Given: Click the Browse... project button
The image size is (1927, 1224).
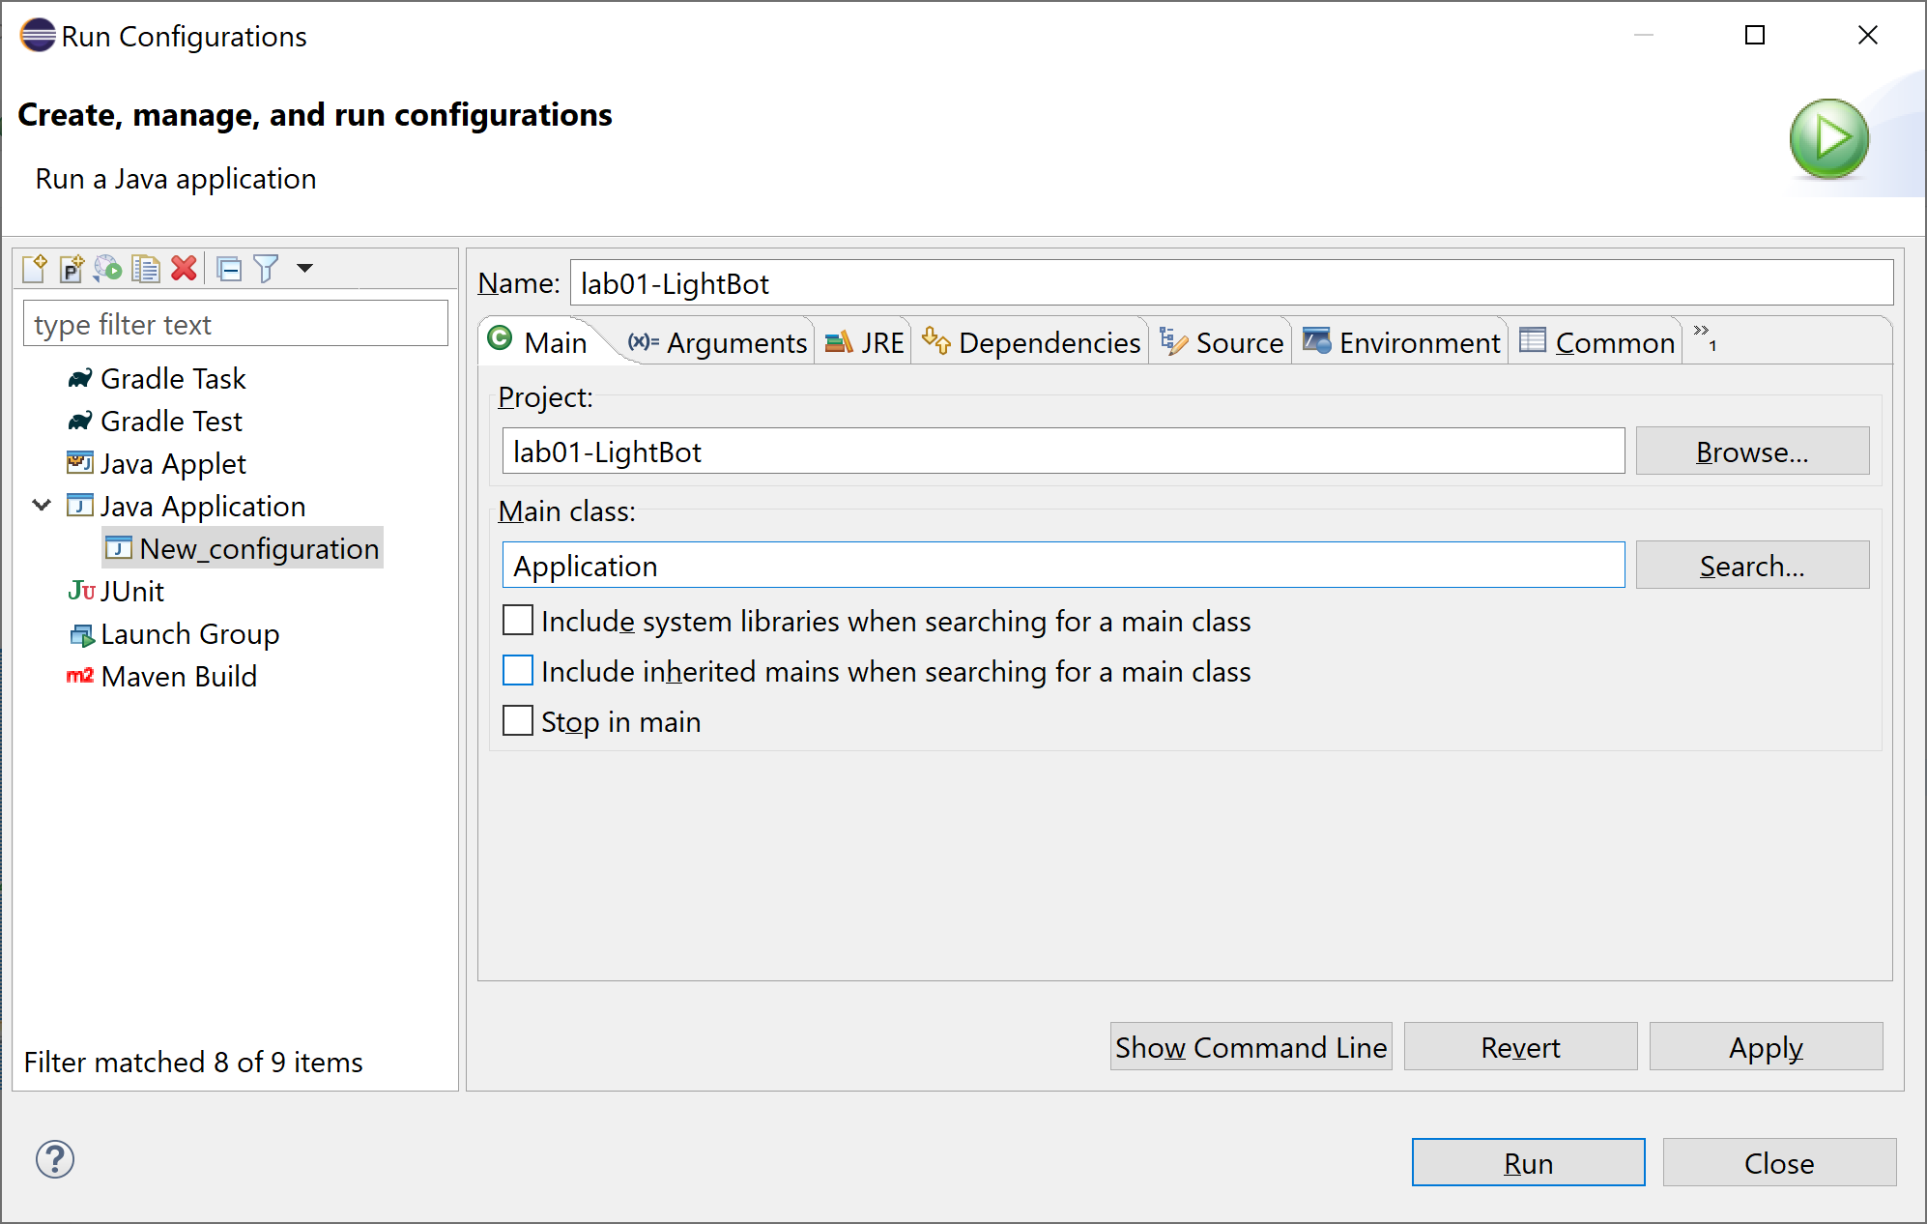Looking at the screenshot, I should pyautogui.click(x=1752, y=452).
